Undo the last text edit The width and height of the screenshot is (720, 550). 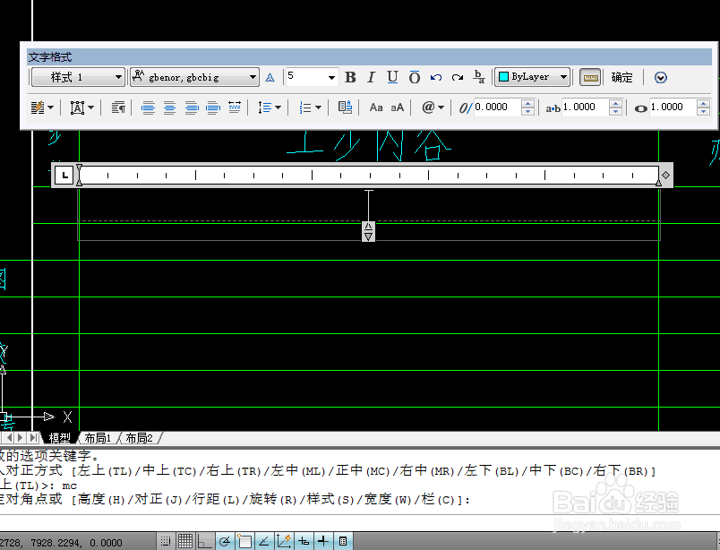coord(436,77)
